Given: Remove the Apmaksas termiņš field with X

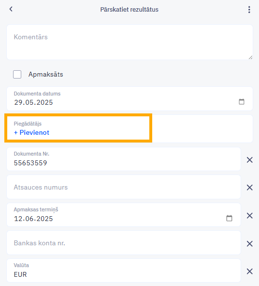Looking at the screenshot, I should click(x=250, y=216).
